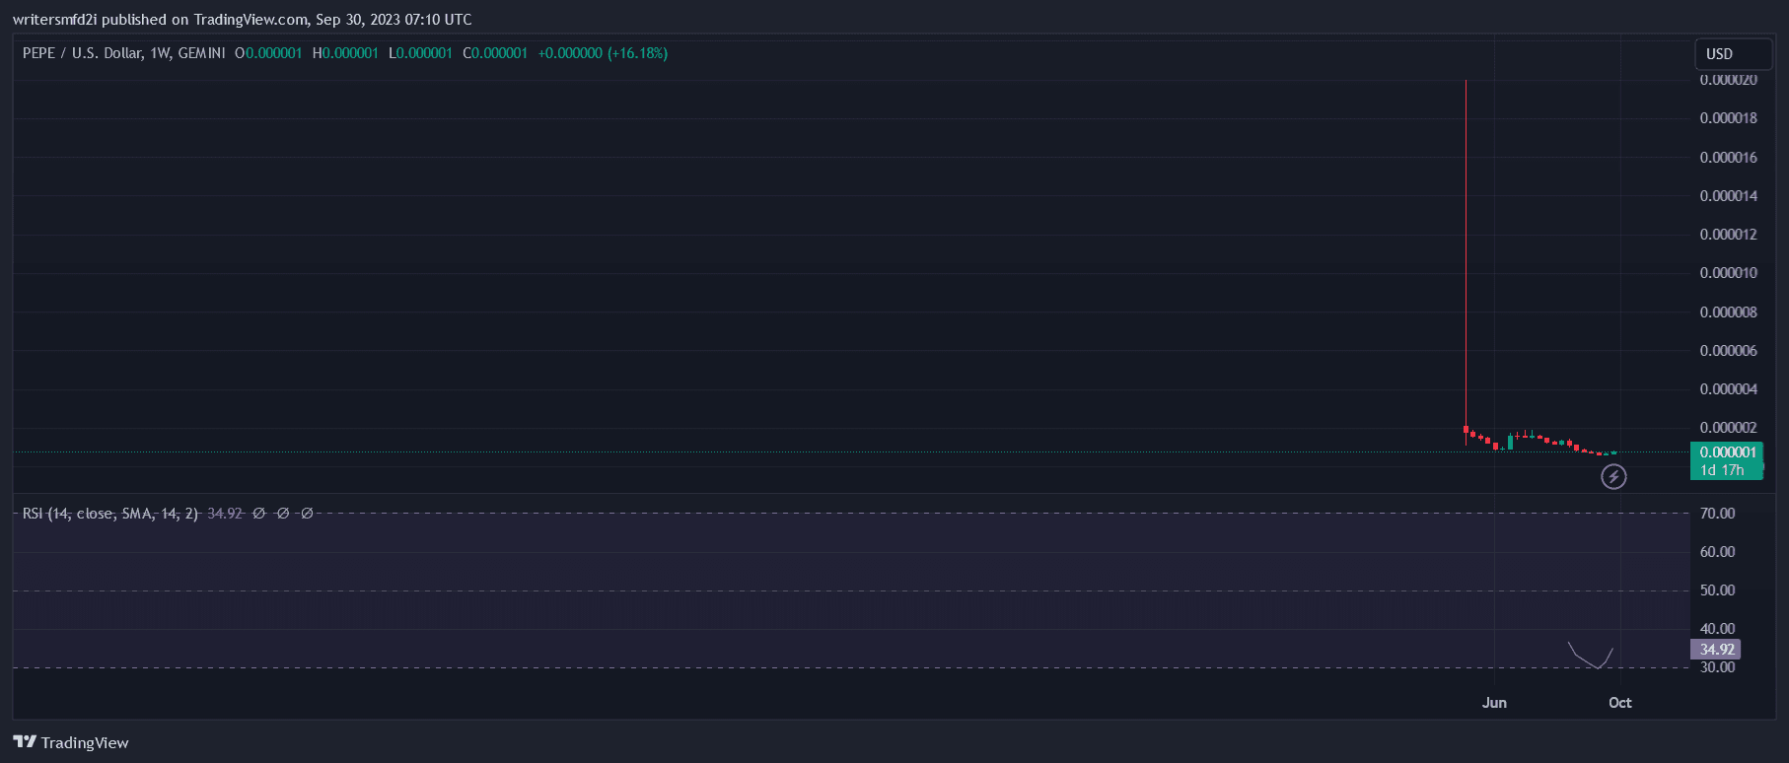Click the RSI indicator legend label
1789x763 pixels.
tap(110, 514)
